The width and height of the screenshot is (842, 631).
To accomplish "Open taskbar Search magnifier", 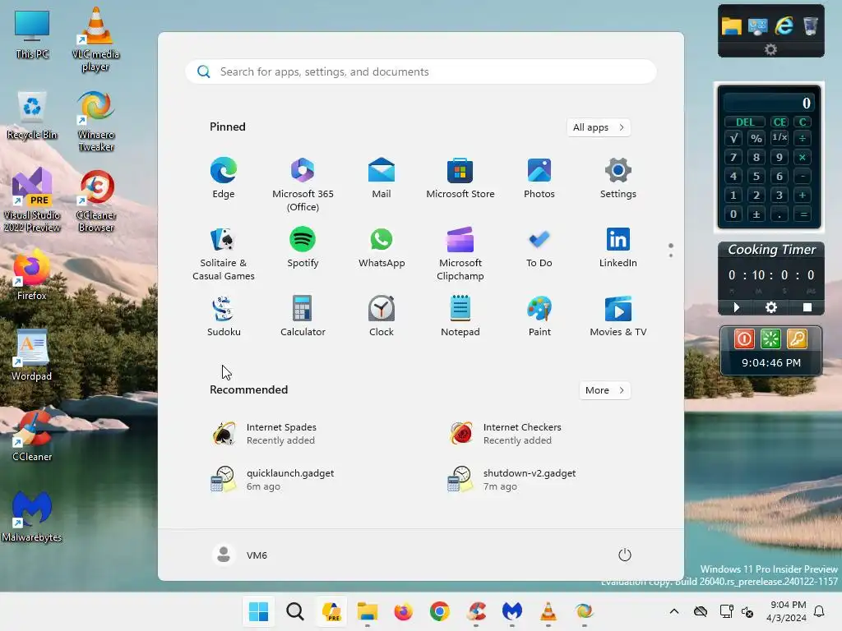I will point(295,611).
